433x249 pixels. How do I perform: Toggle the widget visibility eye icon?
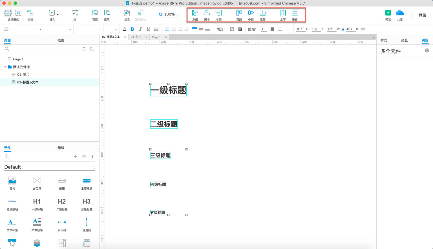point(363,29)
